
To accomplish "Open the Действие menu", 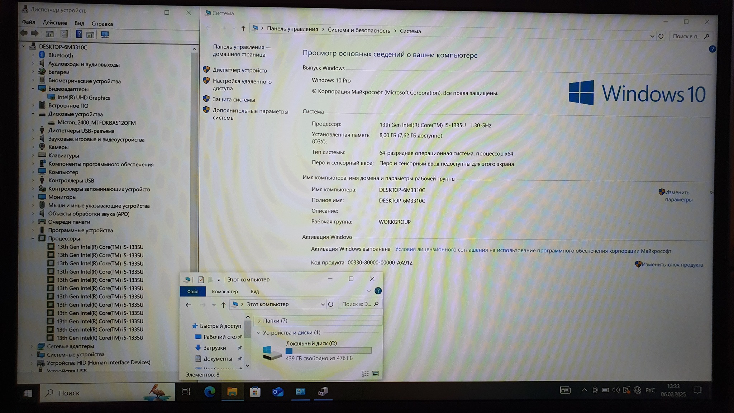I will (x=54, y=23).
